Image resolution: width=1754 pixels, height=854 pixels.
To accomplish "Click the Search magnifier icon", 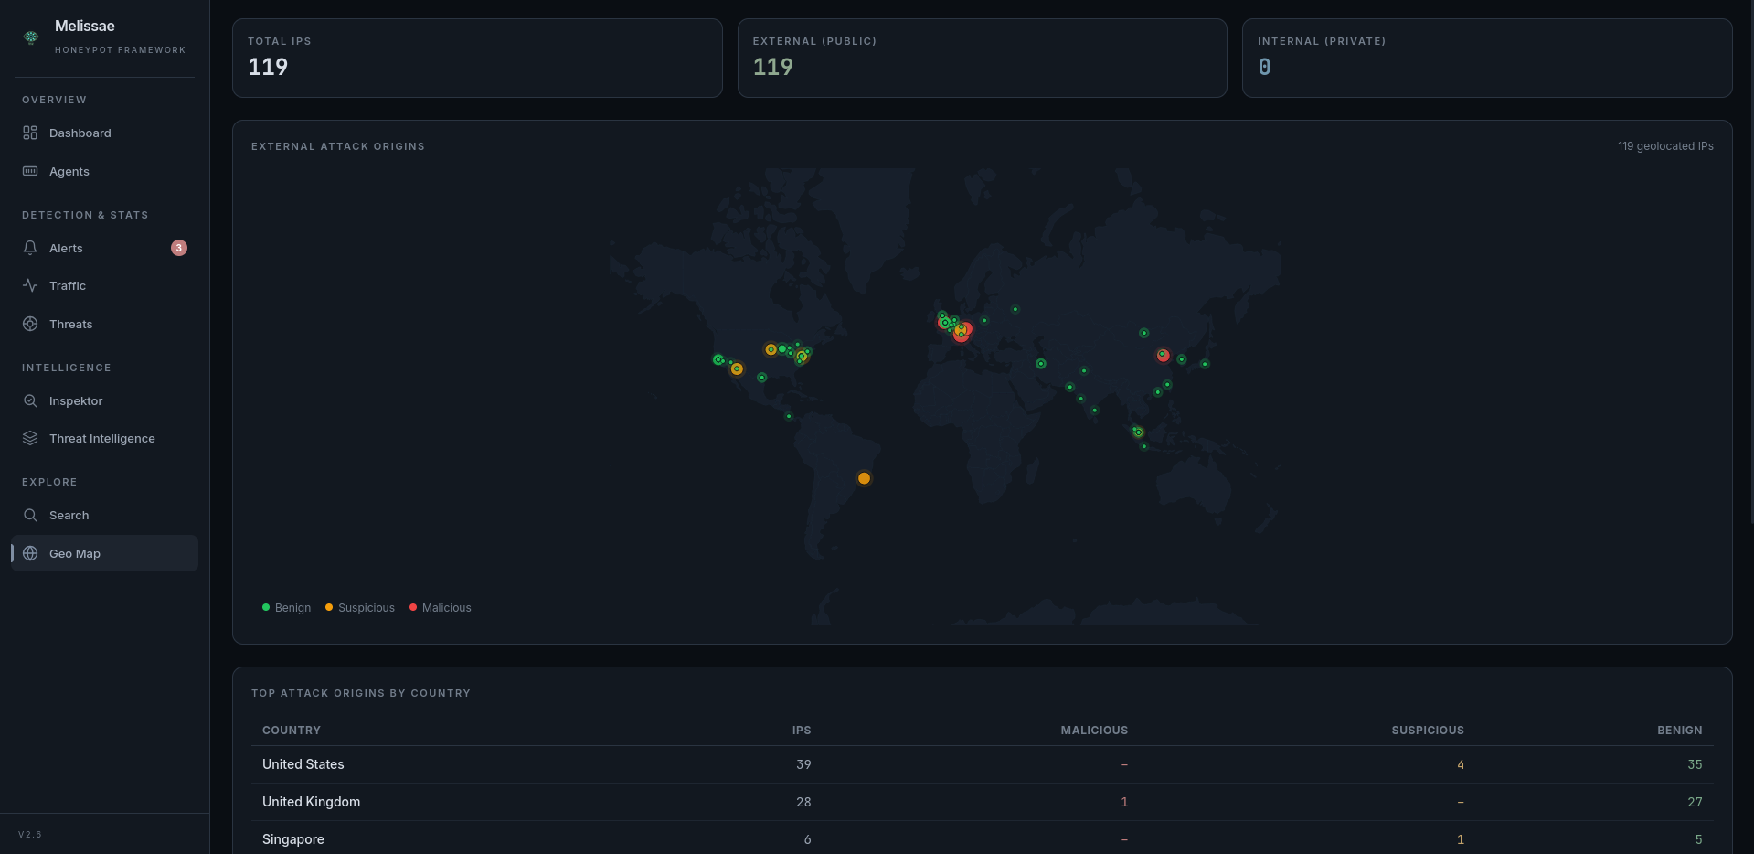I will point(30,515).
